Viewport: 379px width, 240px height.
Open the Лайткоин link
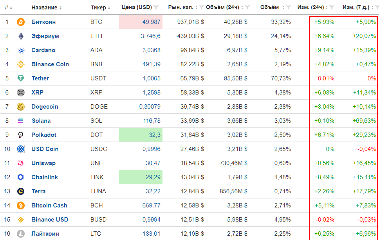(x=45, y=234)
